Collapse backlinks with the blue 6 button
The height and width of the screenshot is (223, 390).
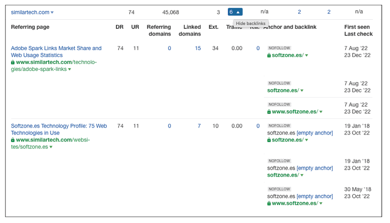[235, 12]
